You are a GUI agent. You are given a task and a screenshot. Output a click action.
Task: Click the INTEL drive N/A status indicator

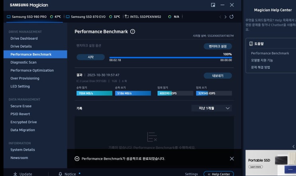click(x=174, y=17)
